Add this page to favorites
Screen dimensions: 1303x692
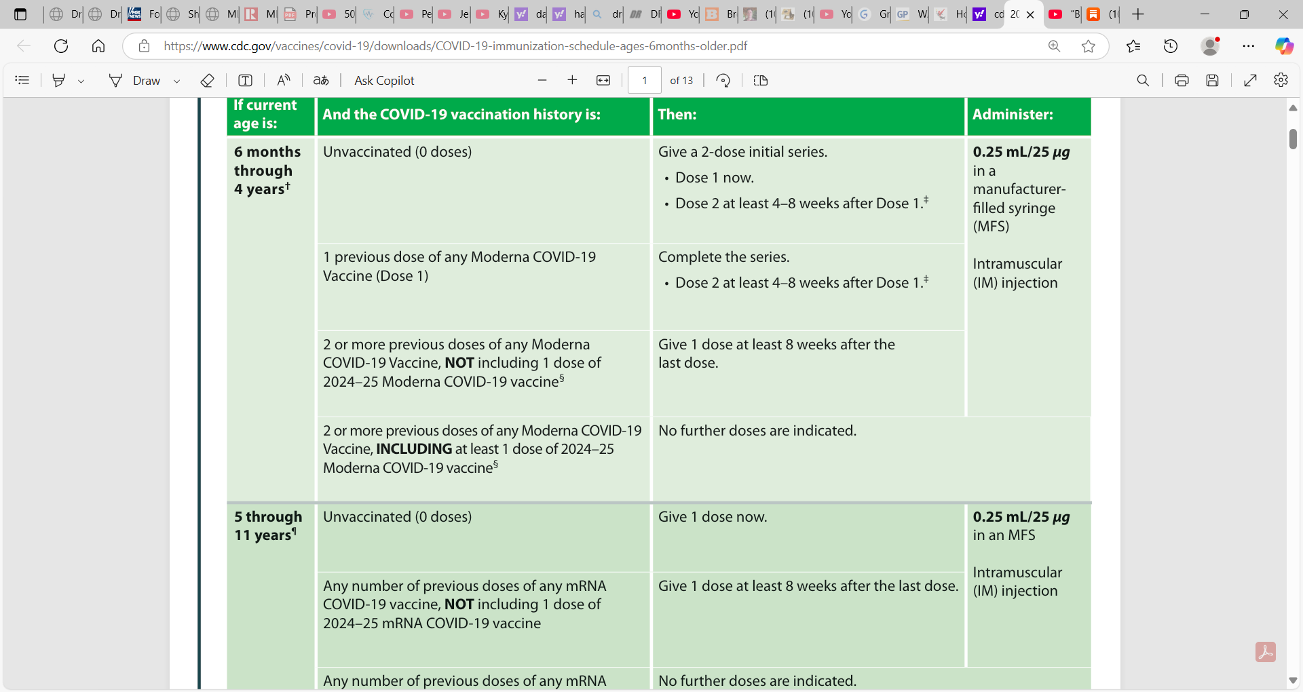[1089, 46]
